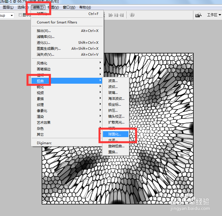Open the Digimarc submenu
Viewport: 222px width, 216px height.
[x=67, y=143]
